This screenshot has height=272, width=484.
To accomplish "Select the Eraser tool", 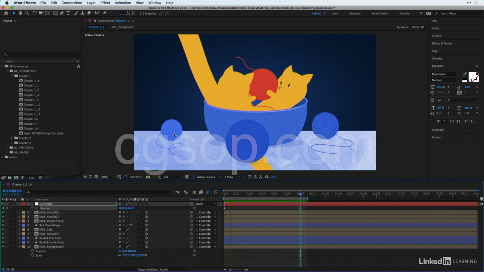I will click(x=89, y=13).
